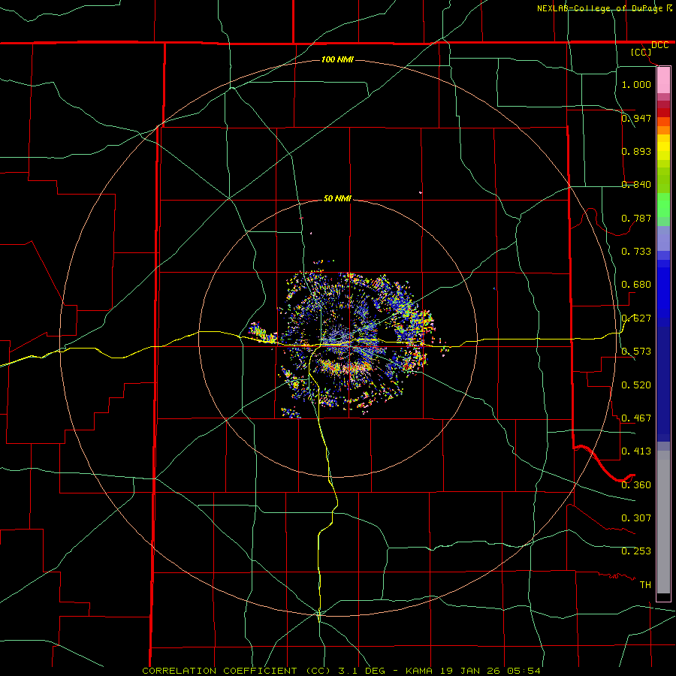Click the '100 NMI' range ring label

point(337,59)
